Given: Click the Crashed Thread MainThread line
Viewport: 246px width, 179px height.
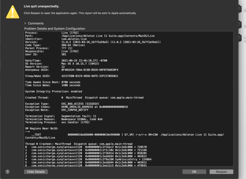Looking at the screenshot, I should pyautogui.click(x=84, y=97).
